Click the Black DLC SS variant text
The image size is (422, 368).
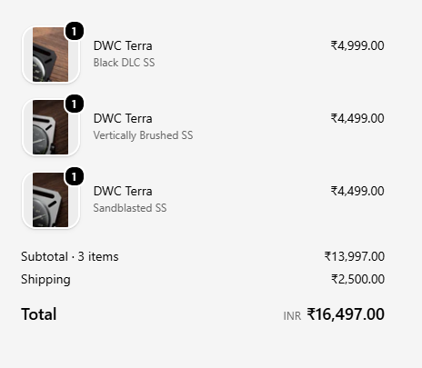click(x=124, y=63)
